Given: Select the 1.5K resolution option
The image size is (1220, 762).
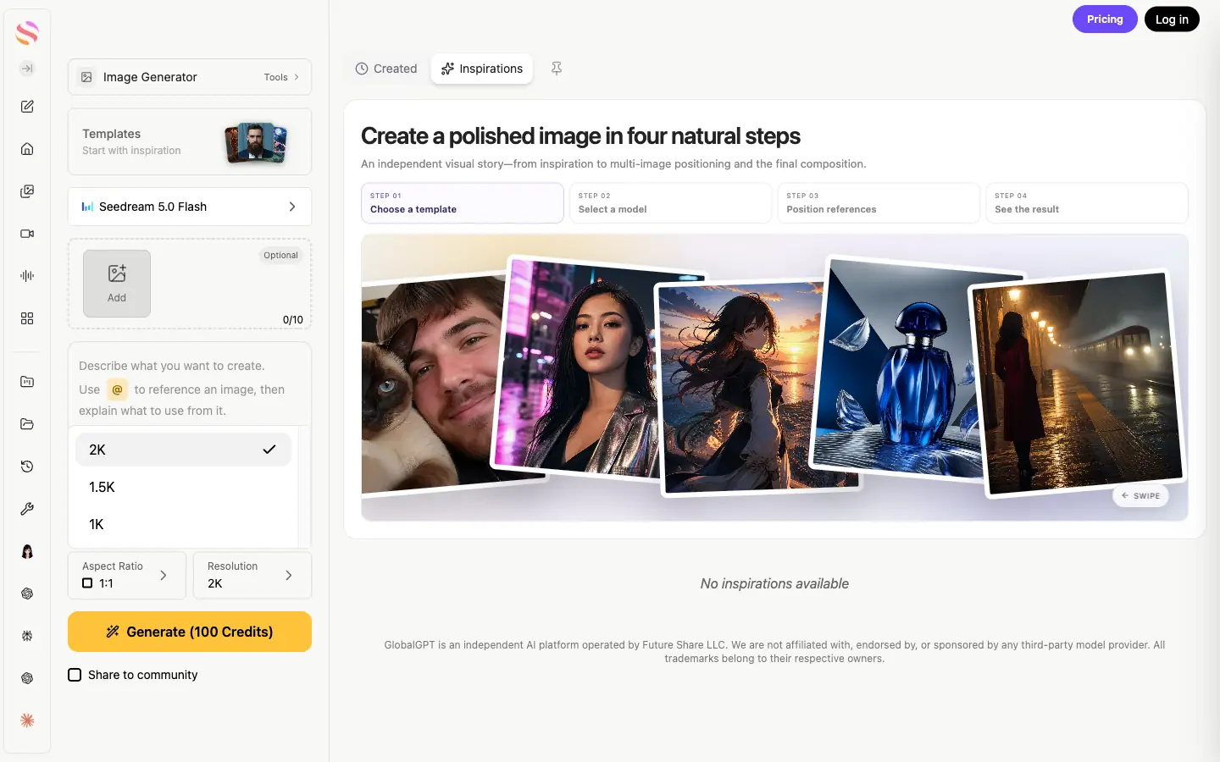Looking at the screenshot, I should point(183,487).
